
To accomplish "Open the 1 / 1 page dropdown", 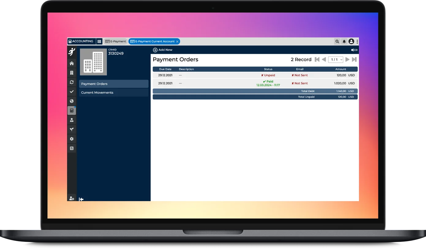I will (335, 60).
